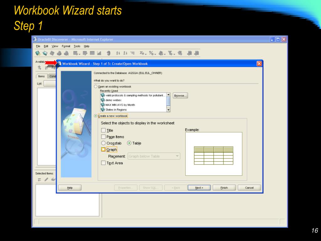Click the disabled Show SQL... button

pos(151,188)
